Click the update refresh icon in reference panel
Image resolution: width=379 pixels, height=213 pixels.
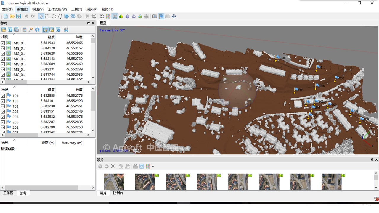coord(37,30)
